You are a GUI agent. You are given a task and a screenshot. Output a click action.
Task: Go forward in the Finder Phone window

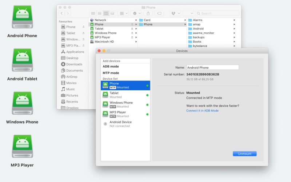click(x=68, y=13)
